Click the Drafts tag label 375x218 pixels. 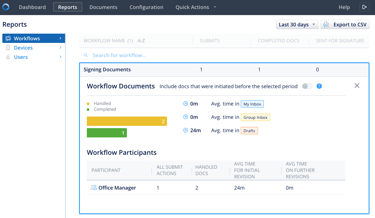click(249, 131)
